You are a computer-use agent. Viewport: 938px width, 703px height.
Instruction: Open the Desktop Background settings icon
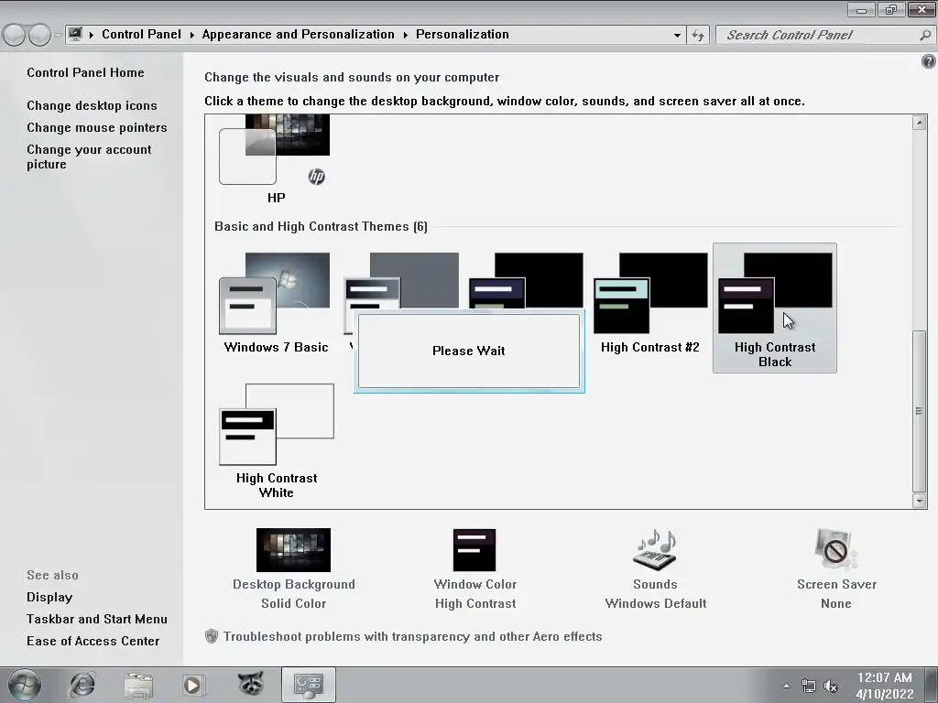click(x=293, y=550)
